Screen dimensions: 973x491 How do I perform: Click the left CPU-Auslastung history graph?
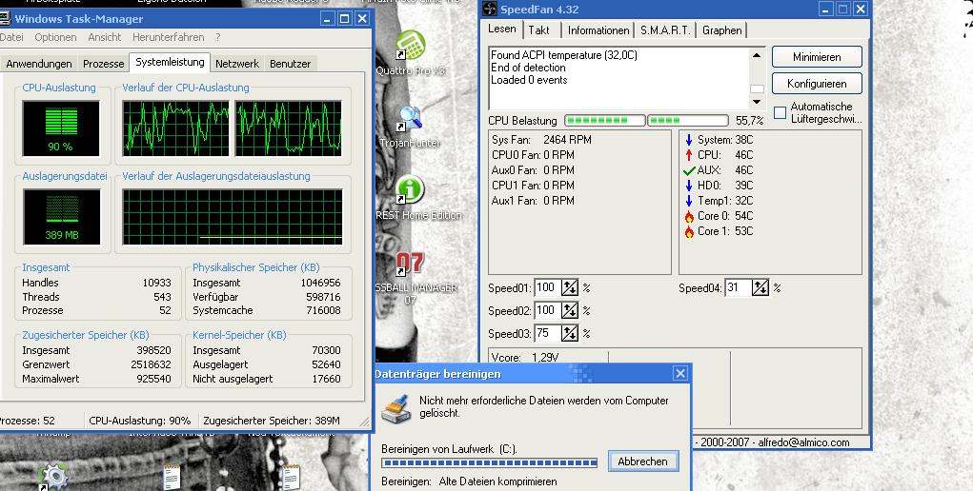click(x=175, y=128)
